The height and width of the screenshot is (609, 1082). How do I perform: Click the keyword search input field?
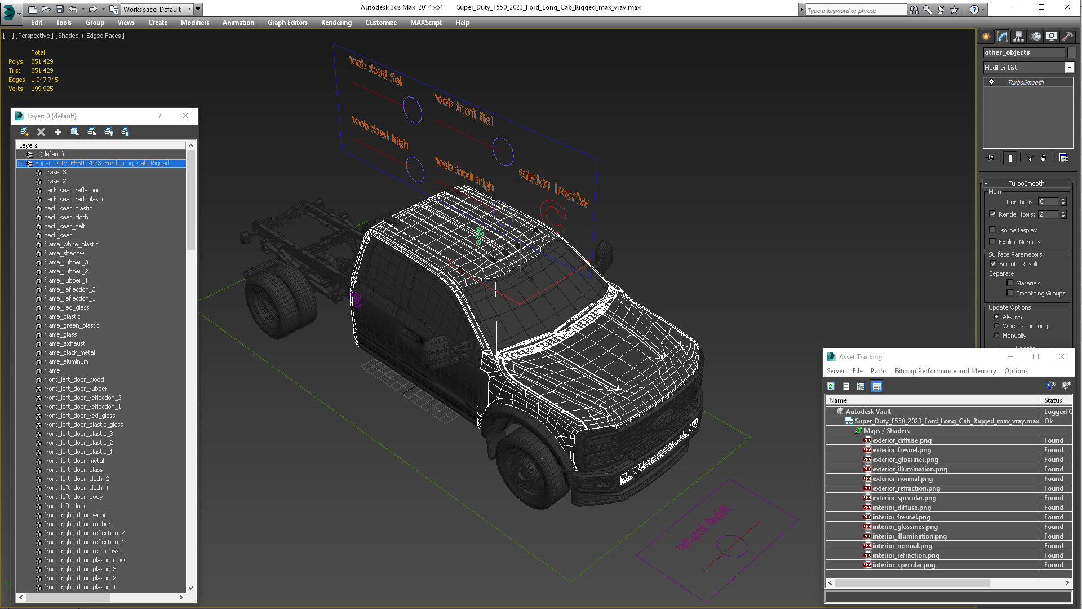point(855,10)
